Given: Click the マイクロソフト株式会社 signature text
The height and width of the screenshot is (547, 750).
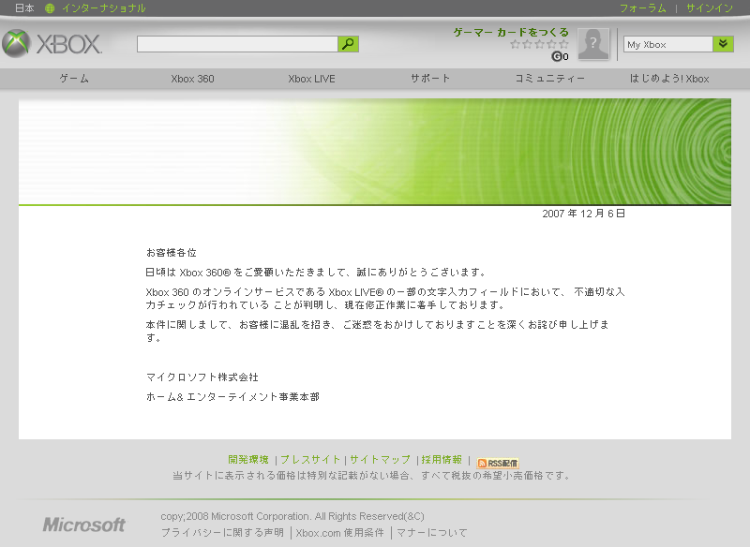Looking at the screenshot, I should coord(202,377).
